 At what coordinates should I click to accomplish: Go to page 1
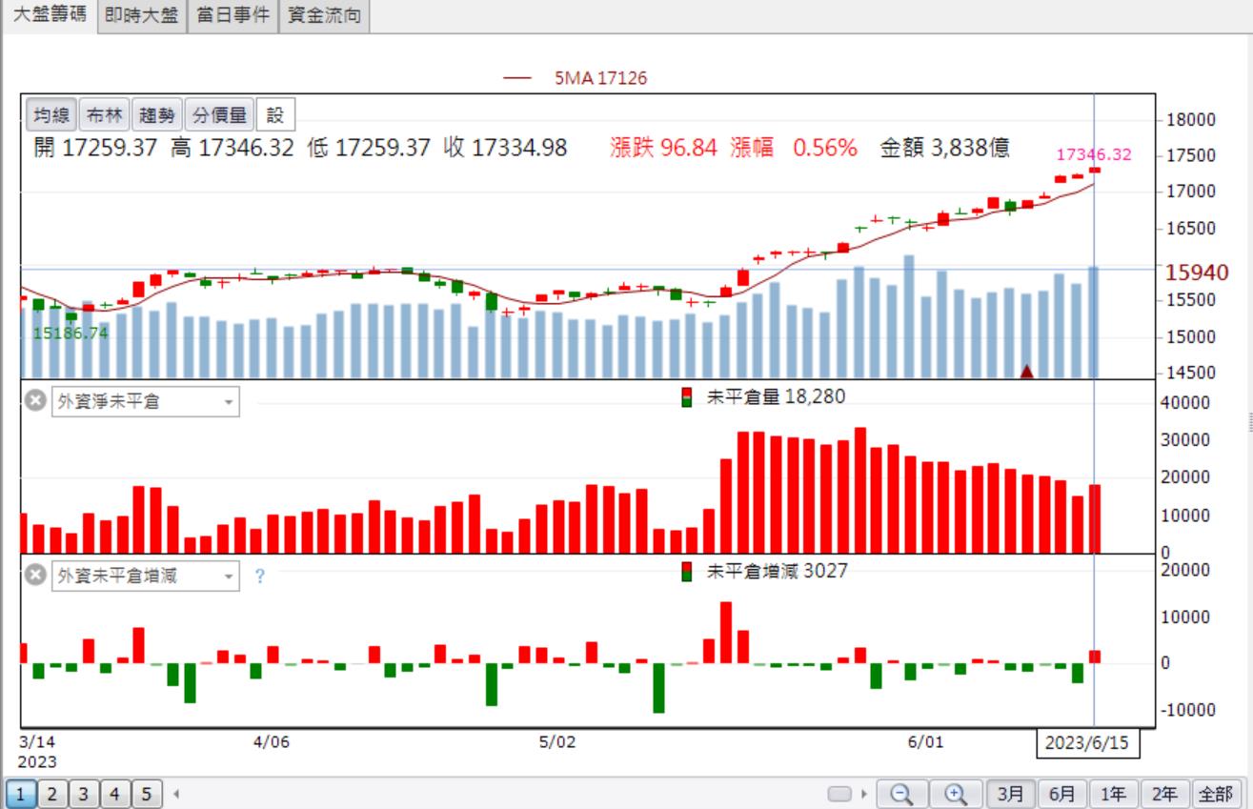pyautogui.click(x=21, y=793)
